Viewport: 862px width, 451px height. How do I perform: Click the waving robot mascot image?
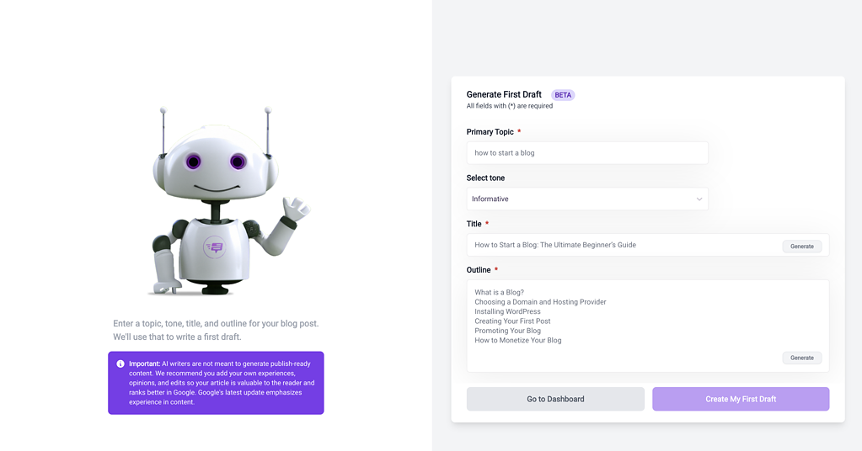pyautogui.click(x=228, y=201)
